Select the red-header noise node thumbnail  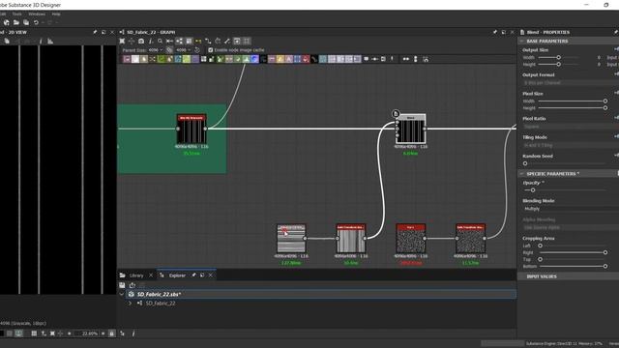coord(410,239)
